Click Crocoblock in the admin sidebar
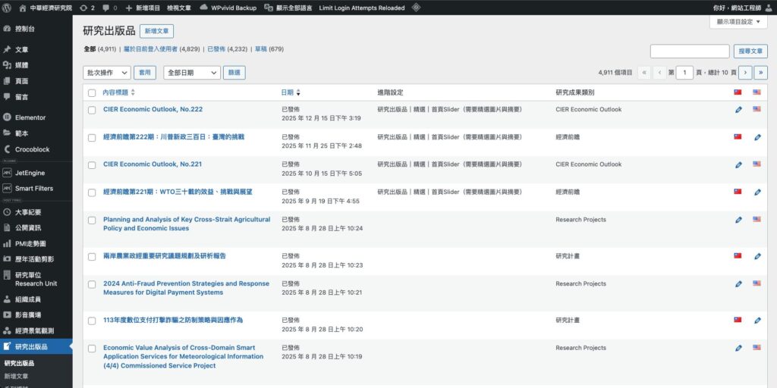The height and width of the screenshot is (388, 777). (32, 149)
